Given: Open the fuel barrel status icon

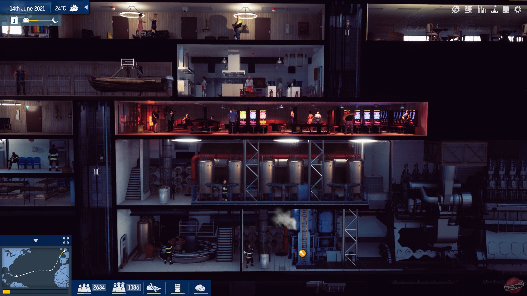Looking at the screenshot, I should point(178,288).
